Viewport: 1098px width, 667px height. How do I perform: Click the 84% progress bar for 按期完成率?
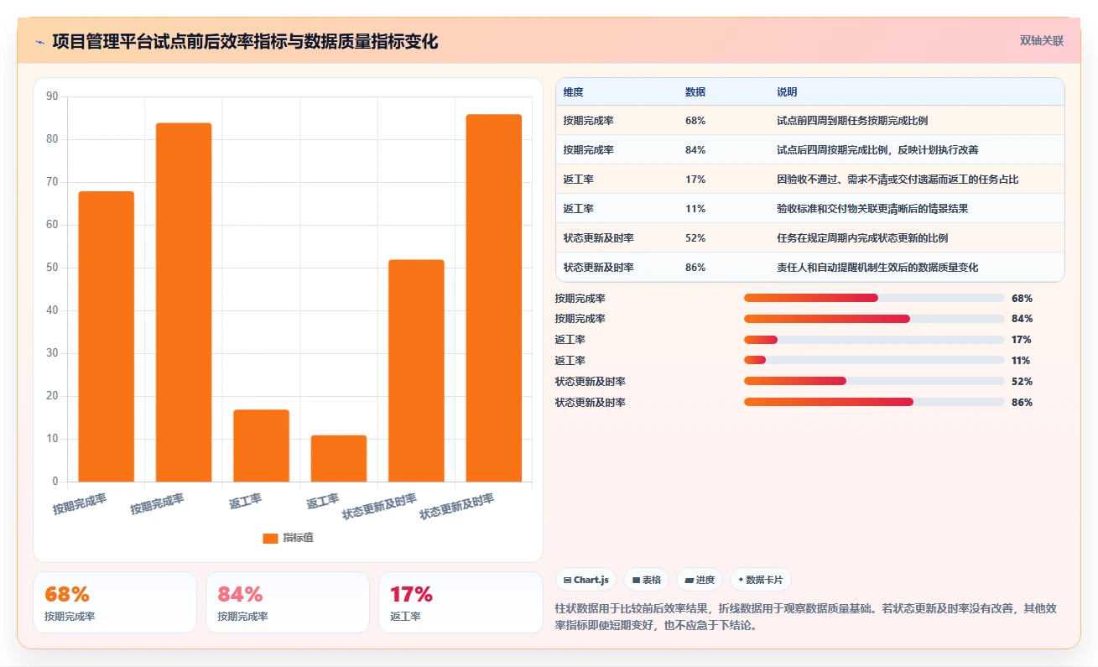point(874,319)
